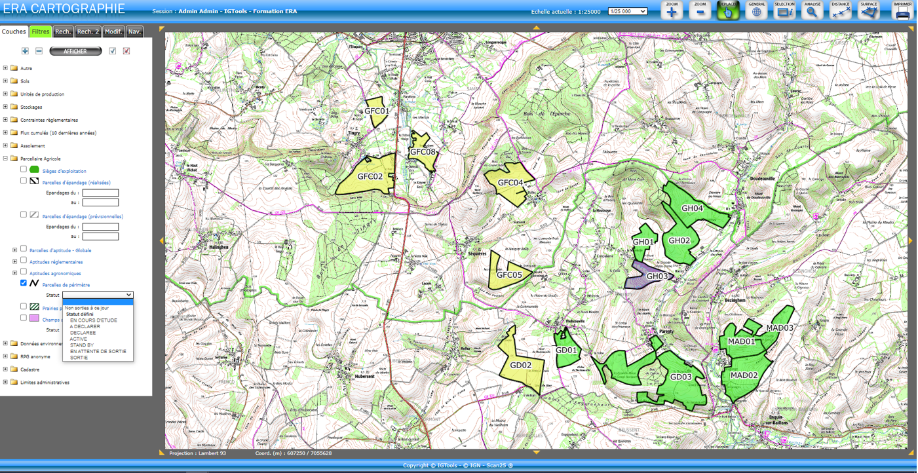Image resolution: width=918 pixels, height=473 pixels.
Task: Open the 1/25 000 scale dropdown
Action: 627,11
